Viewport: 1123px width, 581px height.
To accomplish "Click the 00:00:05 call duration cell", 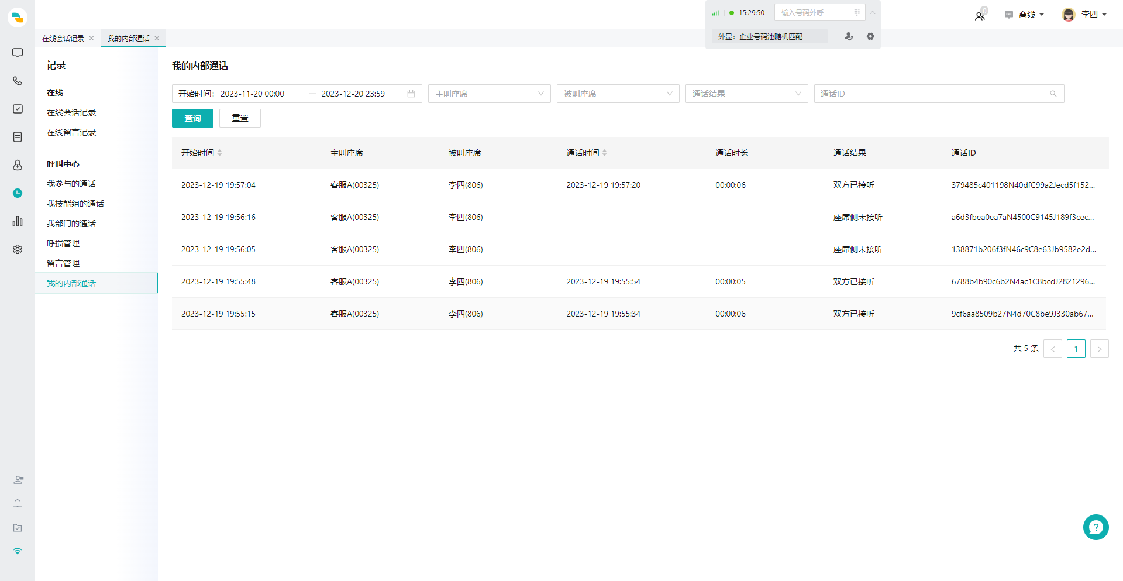I will [731, 281].
